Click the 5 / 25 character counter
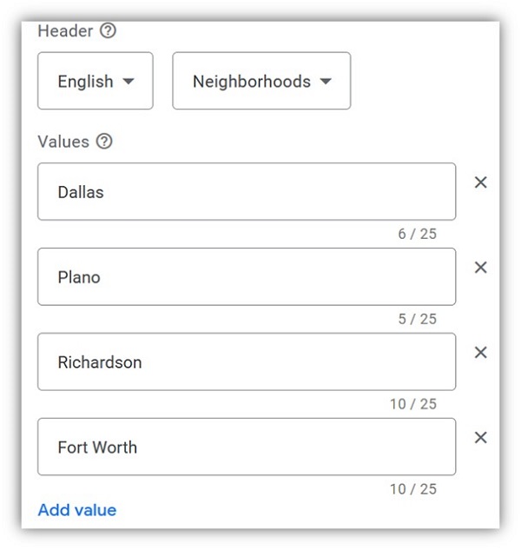This screenshot has height=550, width=521. (x=417, y=319)
